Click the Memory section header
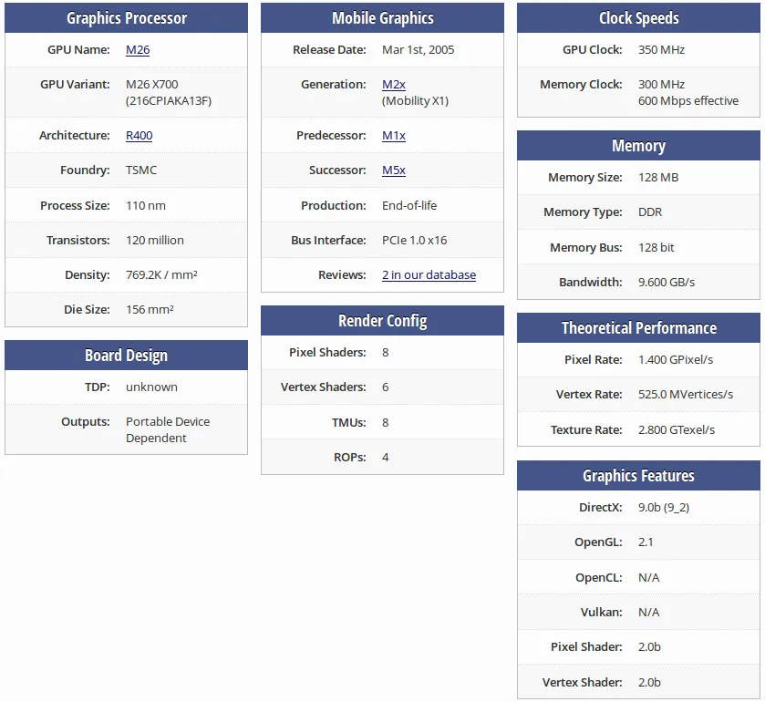Image resolution: width=765 pixels, height=702 pixels. click(x=638, y=146)
